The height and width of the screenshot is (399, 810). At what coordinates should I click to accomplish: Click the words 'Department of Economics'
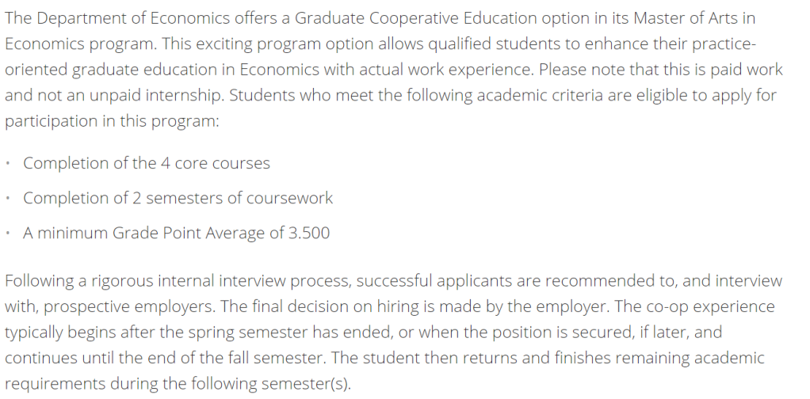(133, 18)
